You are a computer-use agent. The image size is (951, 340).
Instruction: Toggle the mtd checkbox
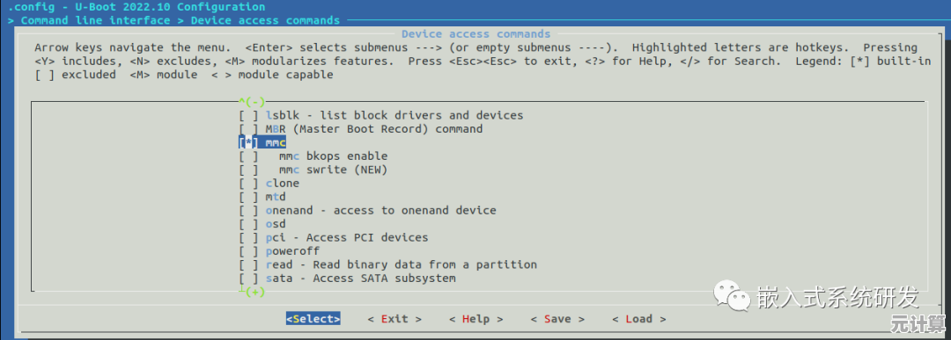pyautogui.click(x=248, y=197)
